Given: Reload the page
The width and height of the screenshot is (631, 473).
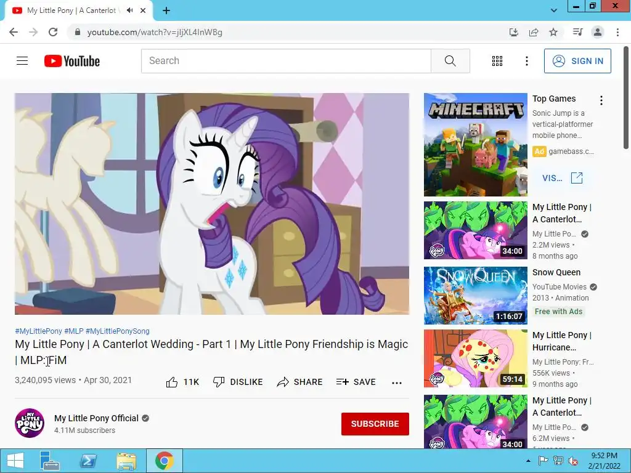Looking at the screenshot, I should tap(53, 32).
